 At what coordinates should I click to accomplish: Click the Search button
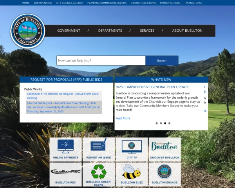[x=162, y=61]
